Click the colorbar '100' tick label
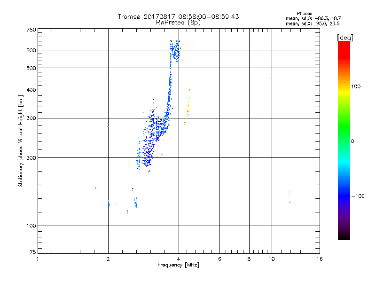 coord(356,86)
